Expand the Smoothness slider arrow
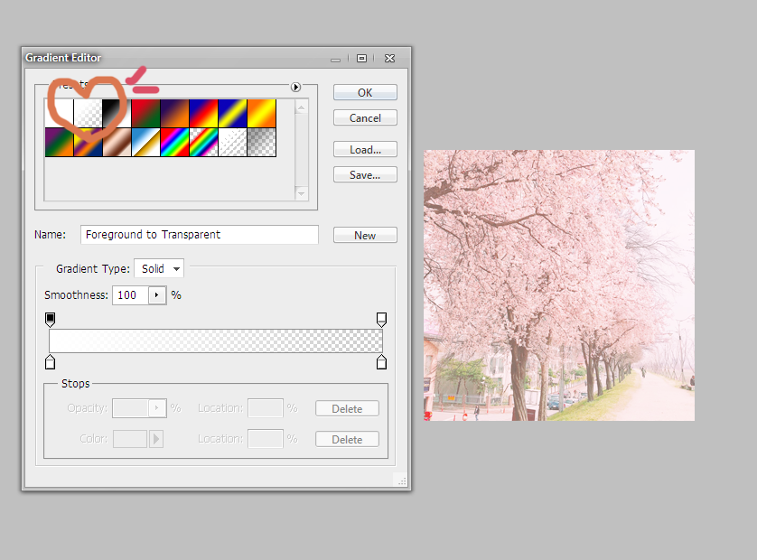Viewport: 757px width, 560px height. pyautogui.click(x=157, y=295)
